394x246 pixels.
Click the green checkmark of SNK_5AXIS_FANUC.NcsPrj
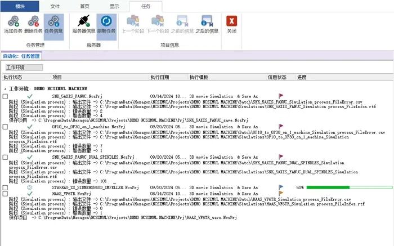[30, 96]
